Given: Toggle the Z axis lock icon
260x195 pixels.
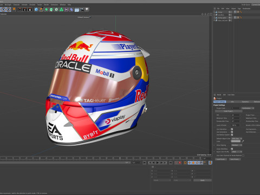Looking at the screenshot, I should [x=8, y=9].
